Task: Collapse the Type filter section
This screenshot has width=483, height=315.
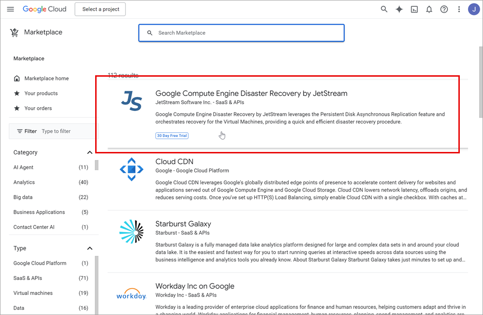Action: point(89,248)
